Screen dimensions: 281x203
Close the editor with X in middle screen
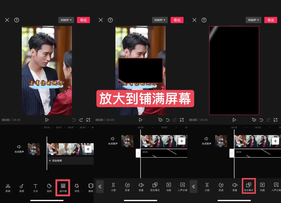101,20
